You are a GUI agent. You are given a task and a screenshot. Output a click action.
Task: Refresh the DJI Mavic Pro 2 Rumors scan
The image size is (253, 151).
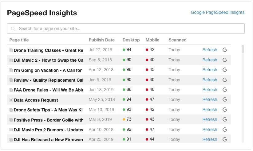tap(210, 130)
